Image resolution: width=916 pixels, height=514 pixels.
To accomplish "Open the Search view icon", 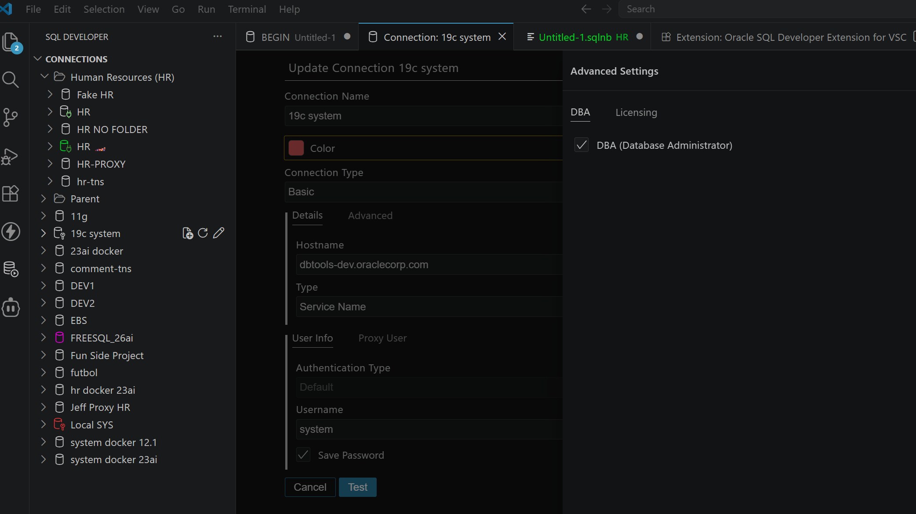I will [11, 80].
